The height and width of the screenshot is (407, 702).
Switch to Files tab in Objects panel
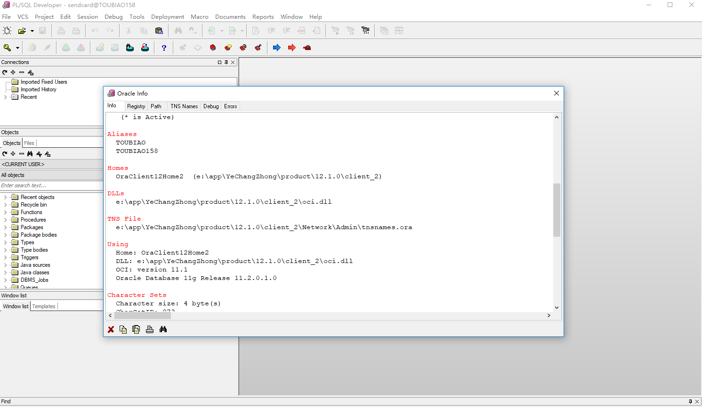[29, 143]
